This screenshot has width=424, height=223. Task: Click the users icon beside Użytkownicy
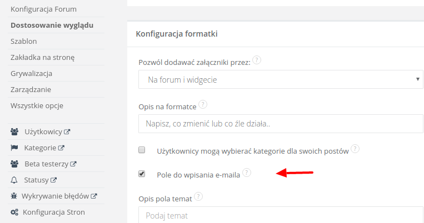tap(14, 132)
